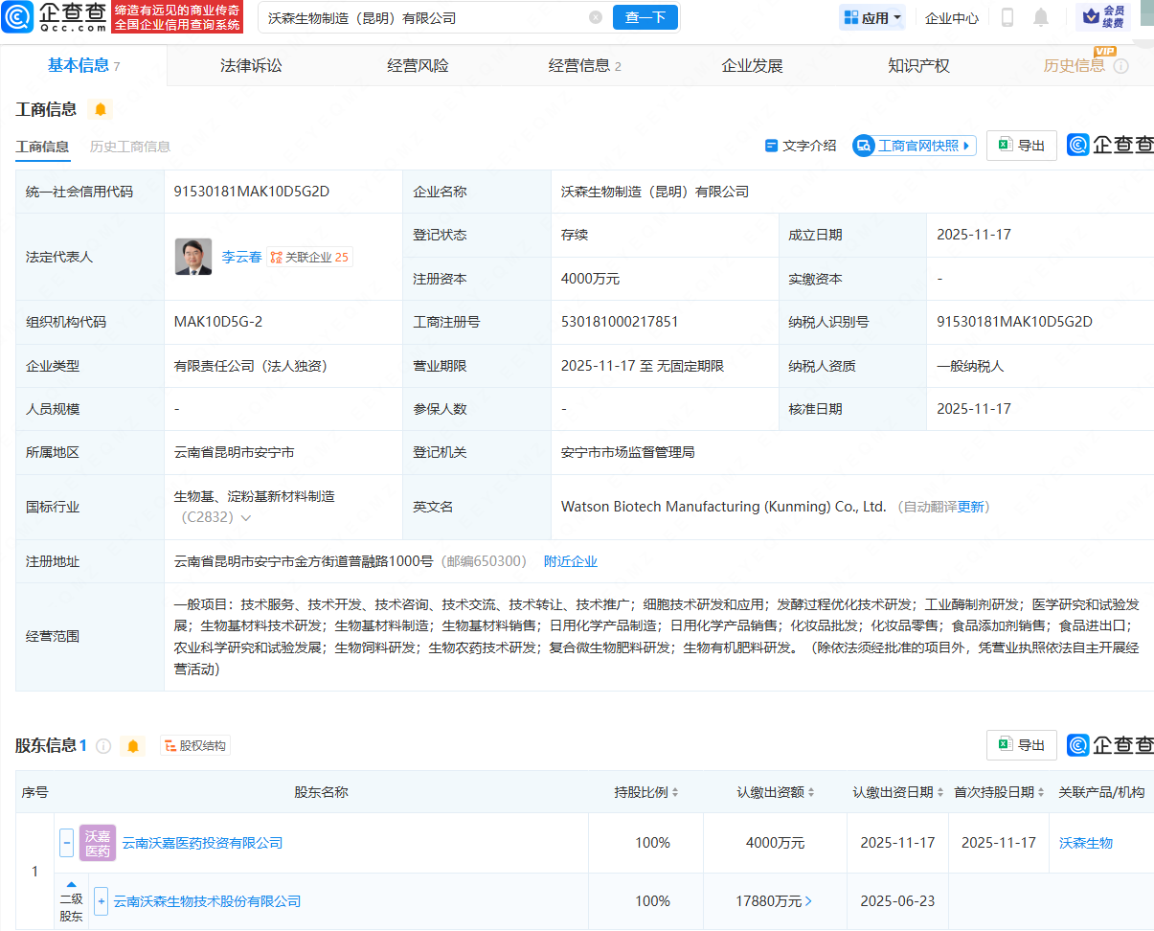Click the mobile phone icon in header
Screen dimensions: 1154x931
(1007, 17)
